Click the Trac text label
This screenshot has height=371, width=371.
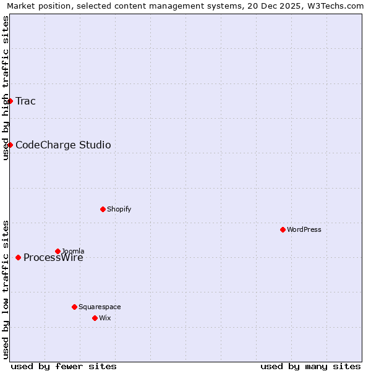tap(25, 101)
